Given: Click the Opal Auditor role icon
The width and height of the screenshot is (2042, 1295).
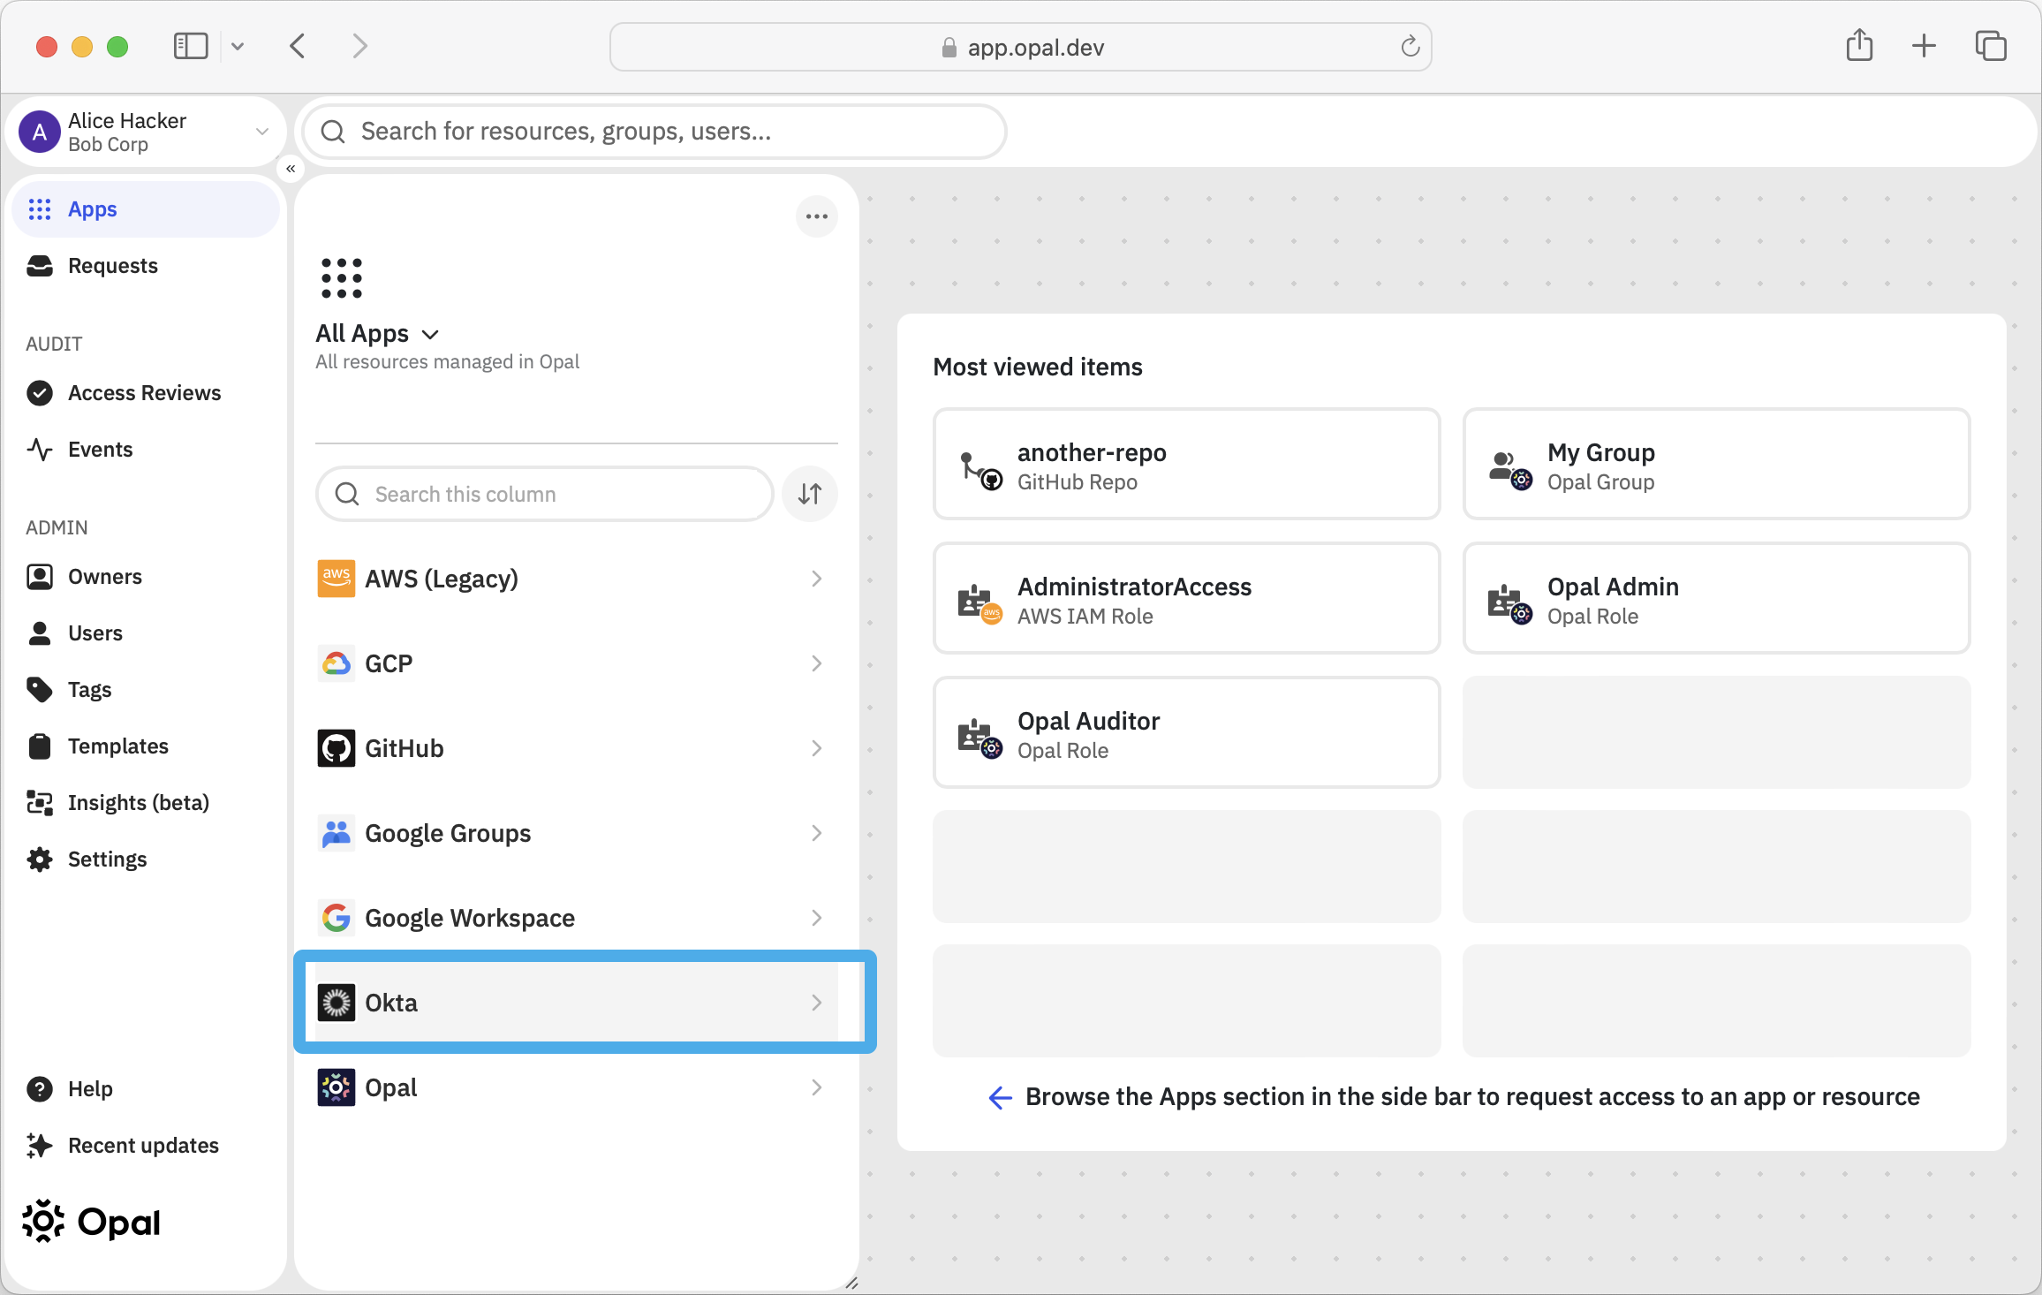Looking at the screenshot, I should coord(980,738).
